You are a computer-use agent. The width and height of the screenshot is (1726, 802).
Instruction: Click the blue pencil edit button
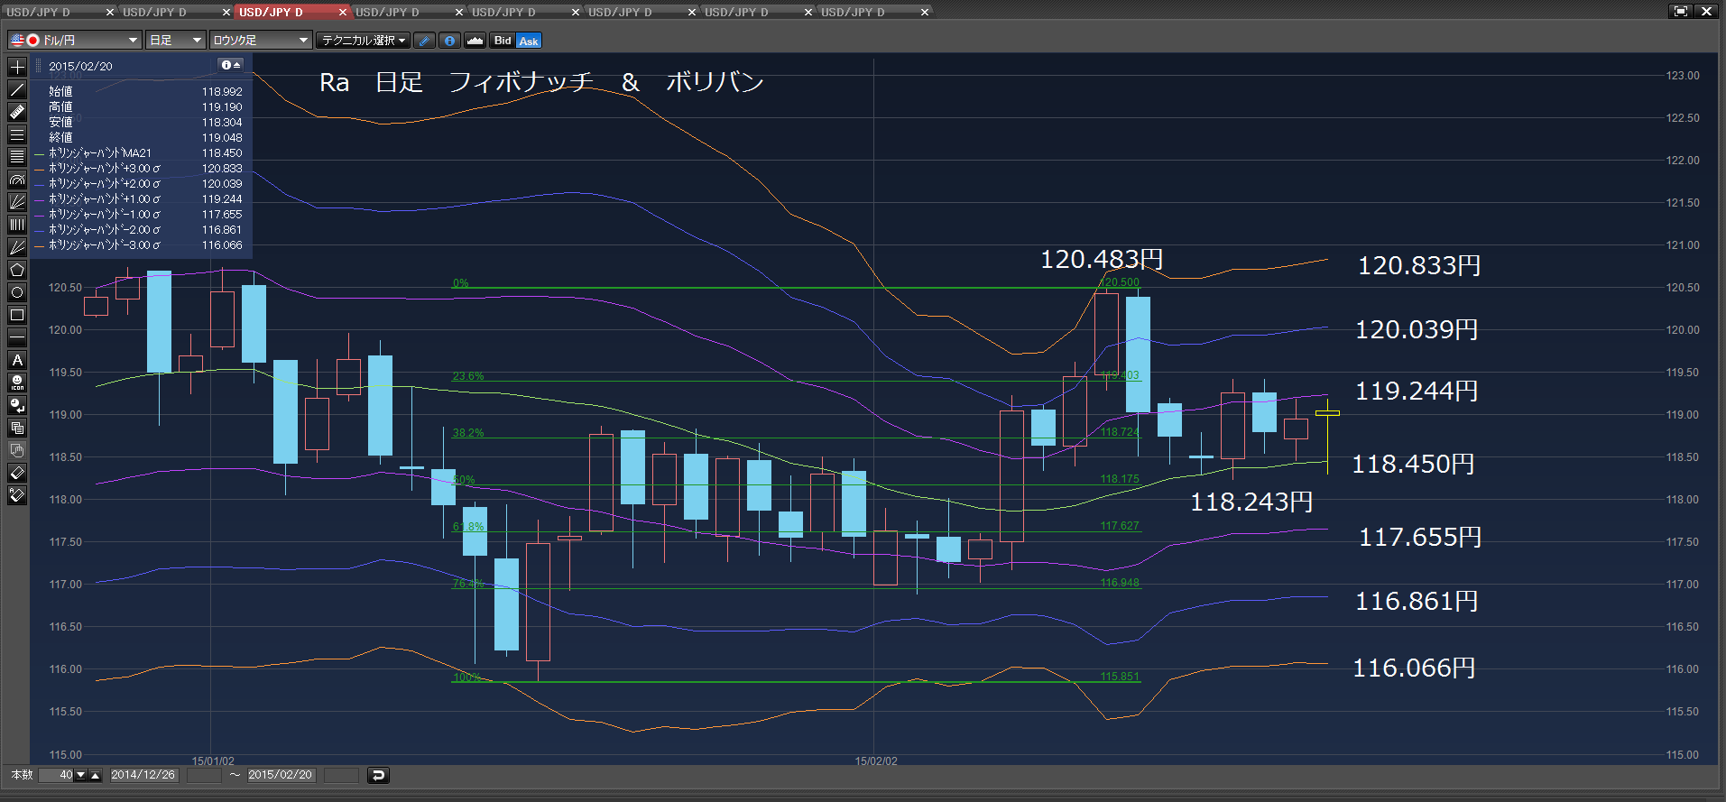click(425, 41)
